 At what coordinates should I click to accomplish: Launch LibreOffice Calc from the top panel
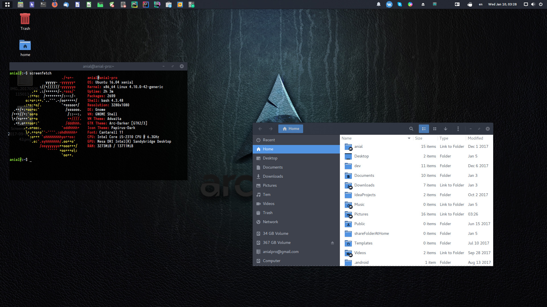89,5
